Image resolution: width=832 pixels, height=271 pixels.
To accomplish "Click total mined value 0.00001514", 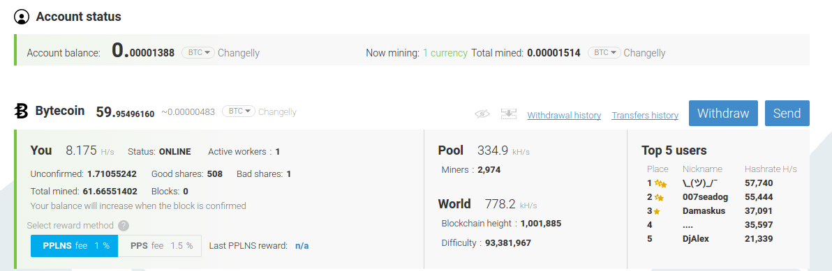I will point(554,53).
